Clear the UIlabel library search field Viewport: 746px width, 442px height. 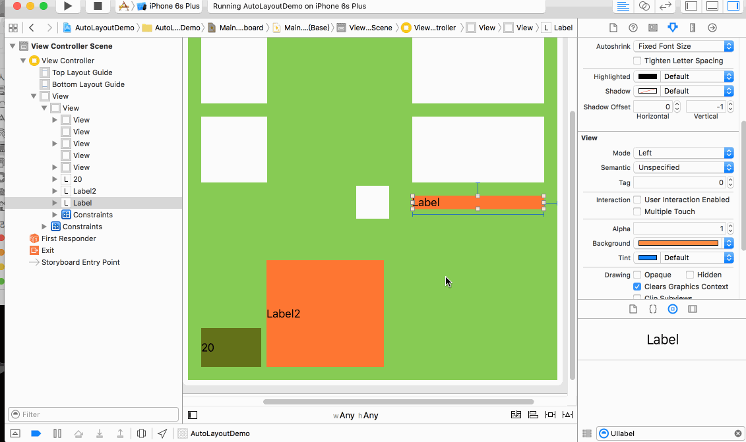pos(738,433)
